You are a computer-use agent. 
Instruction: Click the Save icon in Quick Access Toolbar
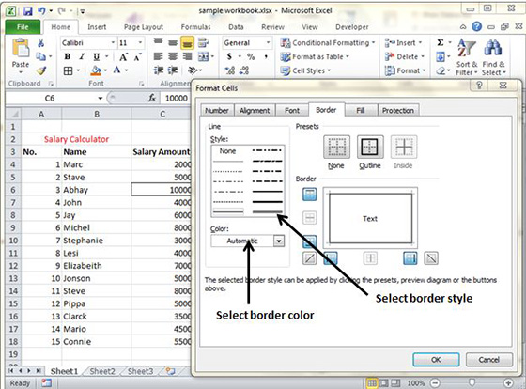(x=28, y=10)
